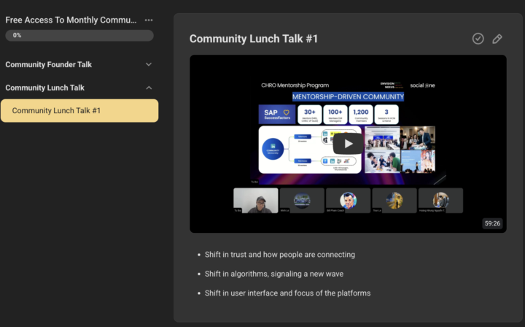Click the social one logo in video
Screen dimensions: 525x327
click(x=422, y=85)
